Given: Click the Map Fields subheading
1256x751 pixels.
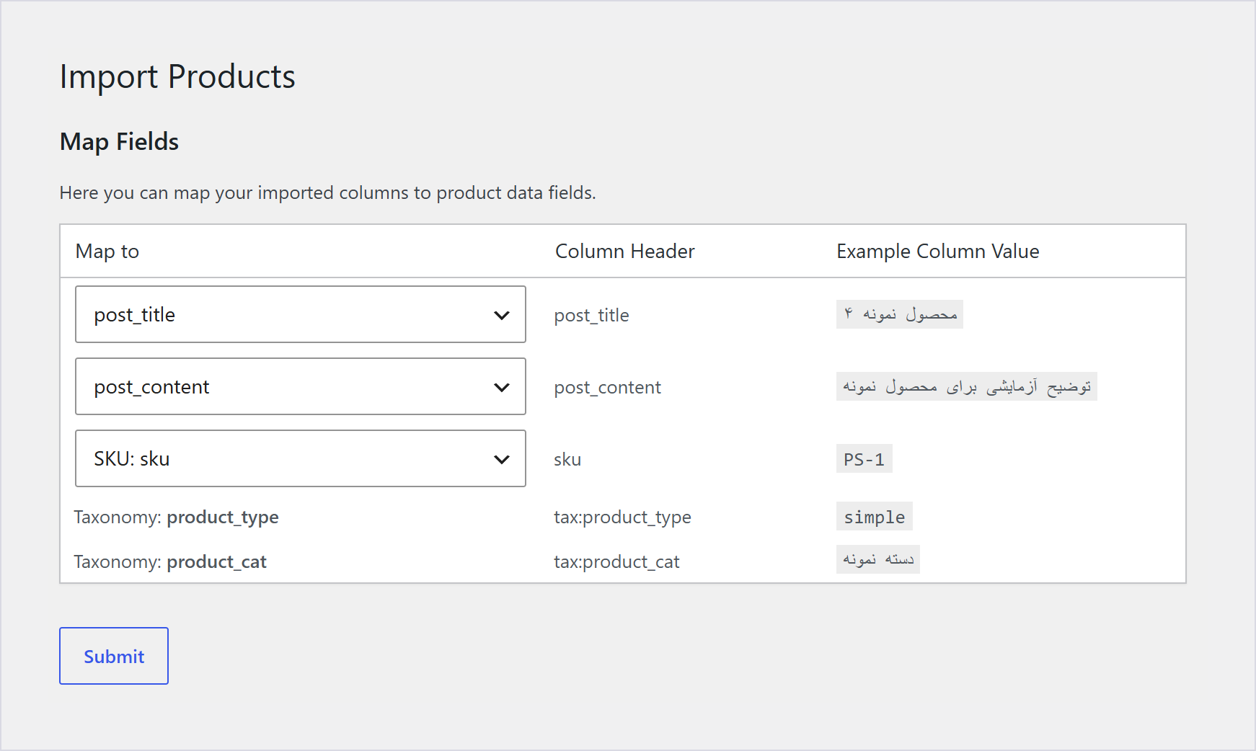Looking at the screenshot, I should click(x=119, y=142).
